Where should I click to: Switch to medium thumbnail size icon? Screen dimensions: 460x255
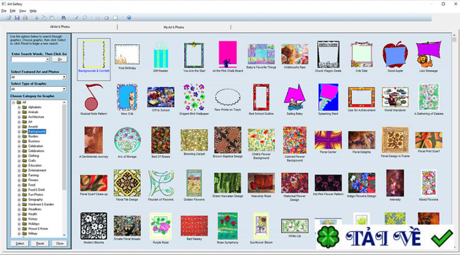pos(106,18)
